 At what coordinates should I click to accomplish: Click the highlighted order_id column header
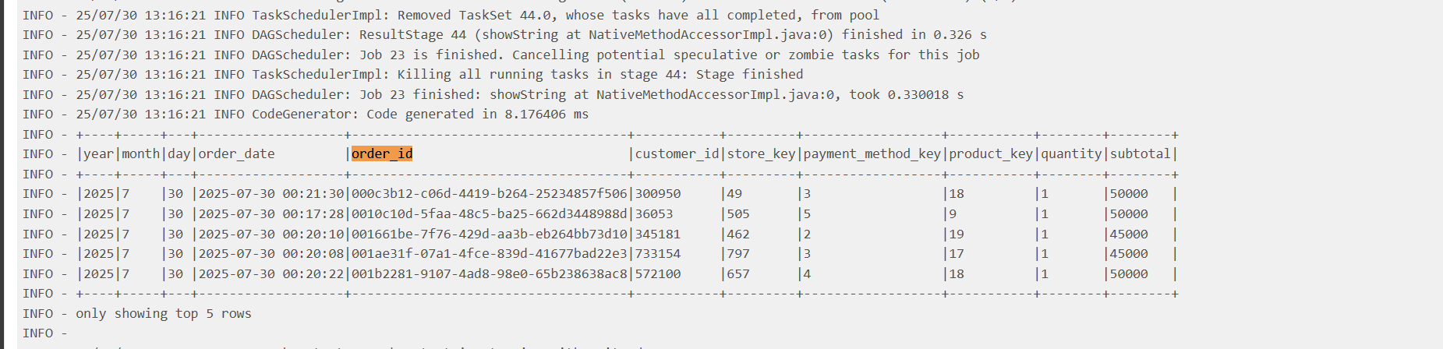tap(382, 153)
